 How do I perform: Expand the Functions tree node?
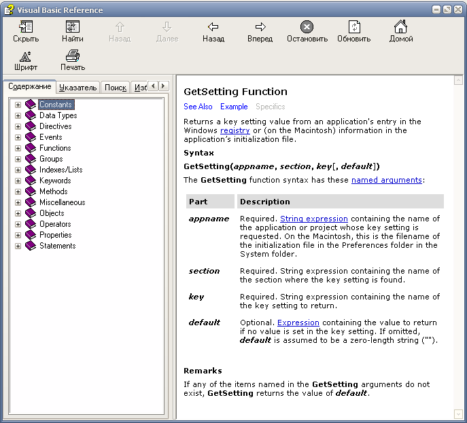coord(18,148)
